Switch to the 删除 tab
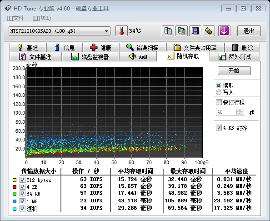The width and height of the screenshot is (270, 221). click(242, 48)
